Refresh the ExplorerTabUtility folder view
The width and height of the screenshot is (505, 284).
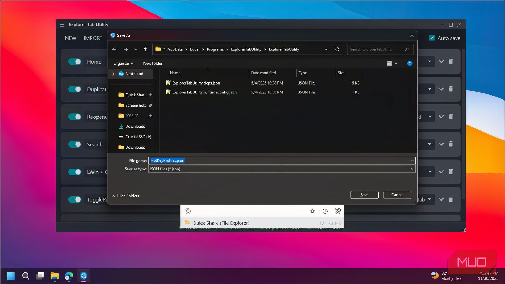[337, 49]
